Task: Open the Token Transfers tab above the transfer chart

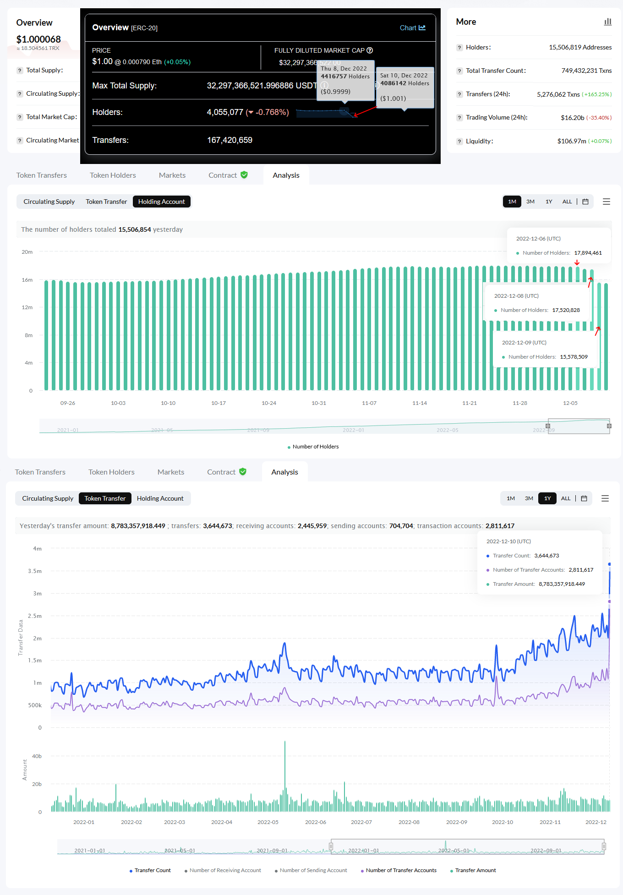Action: click(40, 472)
